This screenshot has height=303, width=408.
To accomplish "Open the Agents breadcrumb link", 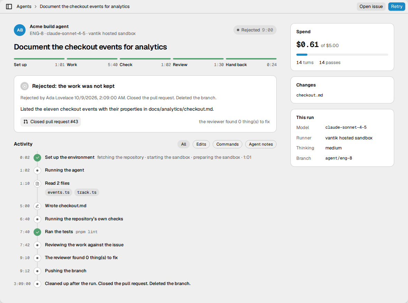I will 24,7.
